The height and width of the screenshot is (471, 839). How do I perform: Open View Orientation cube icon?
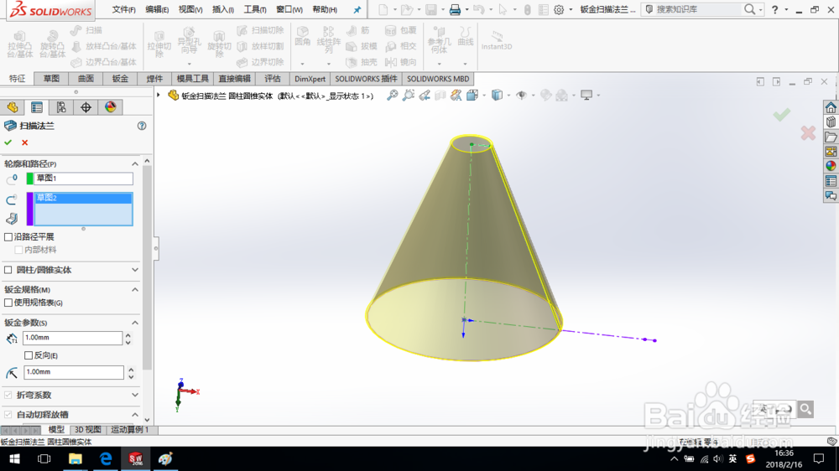472,96
